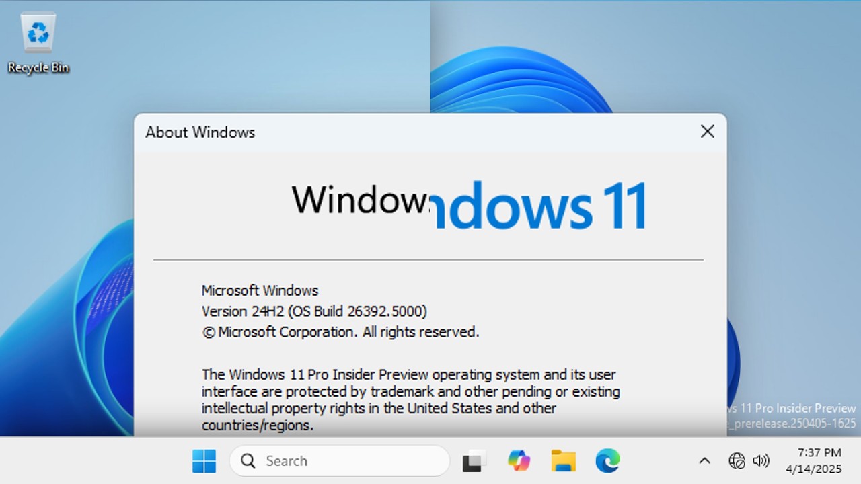Viewport: 861px width, 484px height.
Task: Click the "countries/regions." text line
Action: [258, 426]
